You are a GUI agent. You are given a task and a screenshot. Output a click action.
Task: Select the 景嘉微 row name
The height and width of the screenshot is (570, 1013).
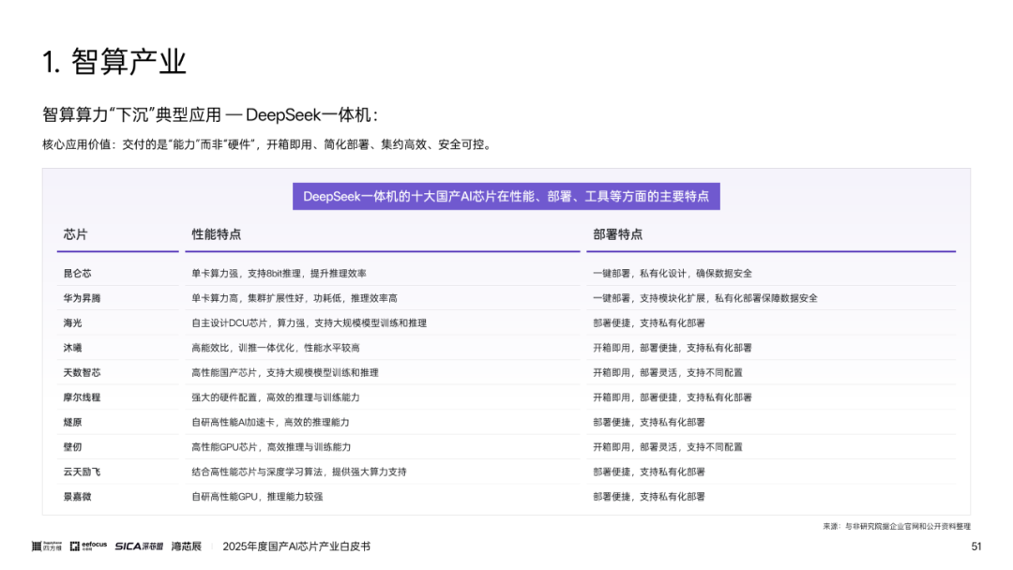(x=77, y=497)
